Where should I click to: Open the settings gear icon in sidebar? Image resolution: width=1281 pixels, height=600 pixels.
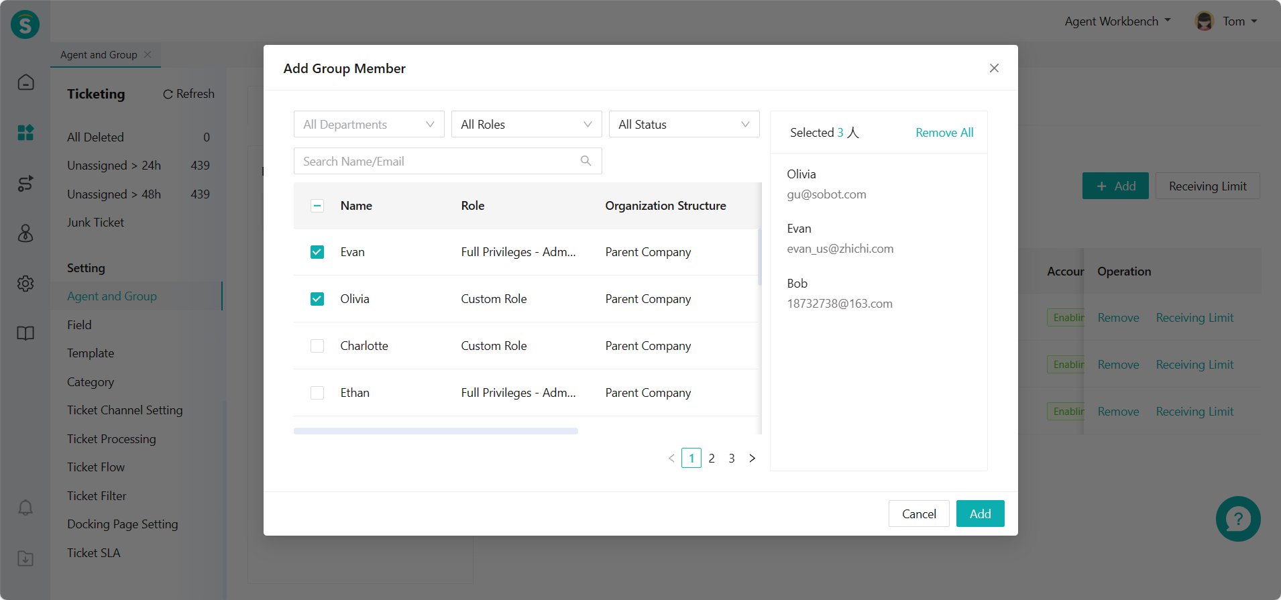pyautogui.click(x=25, y=284)
